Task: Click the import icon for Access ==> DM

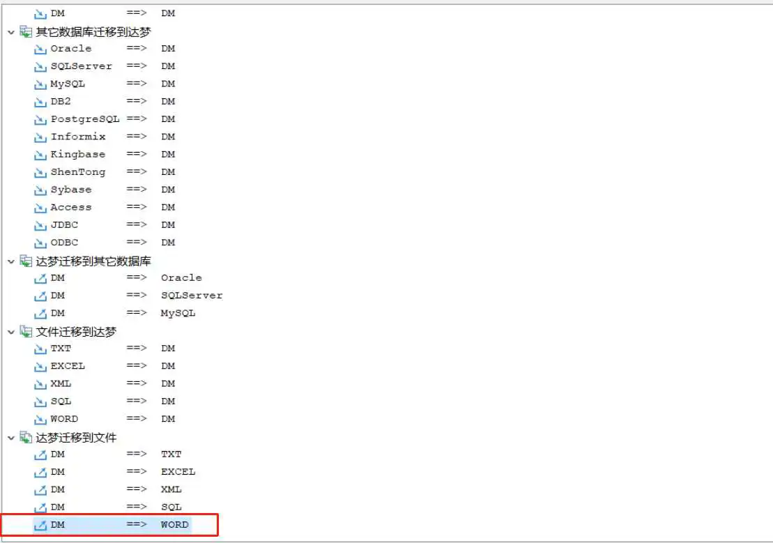Action: point(40,208)
